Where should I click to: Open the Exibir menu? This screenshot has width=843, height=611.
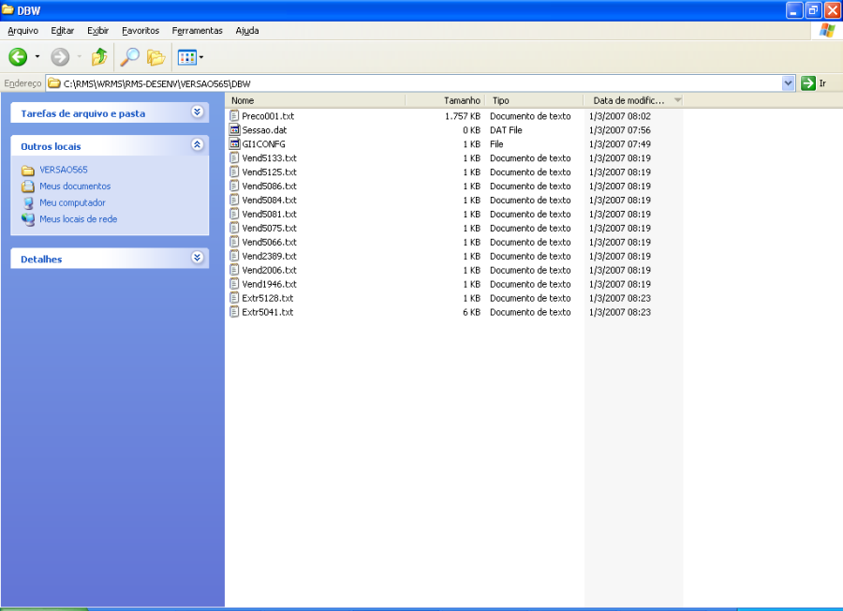(97, 31)
